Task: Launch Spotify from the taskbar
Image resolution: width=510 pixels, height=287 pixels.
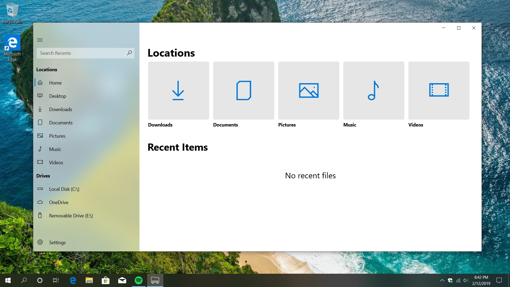Action: coord(139,280)
